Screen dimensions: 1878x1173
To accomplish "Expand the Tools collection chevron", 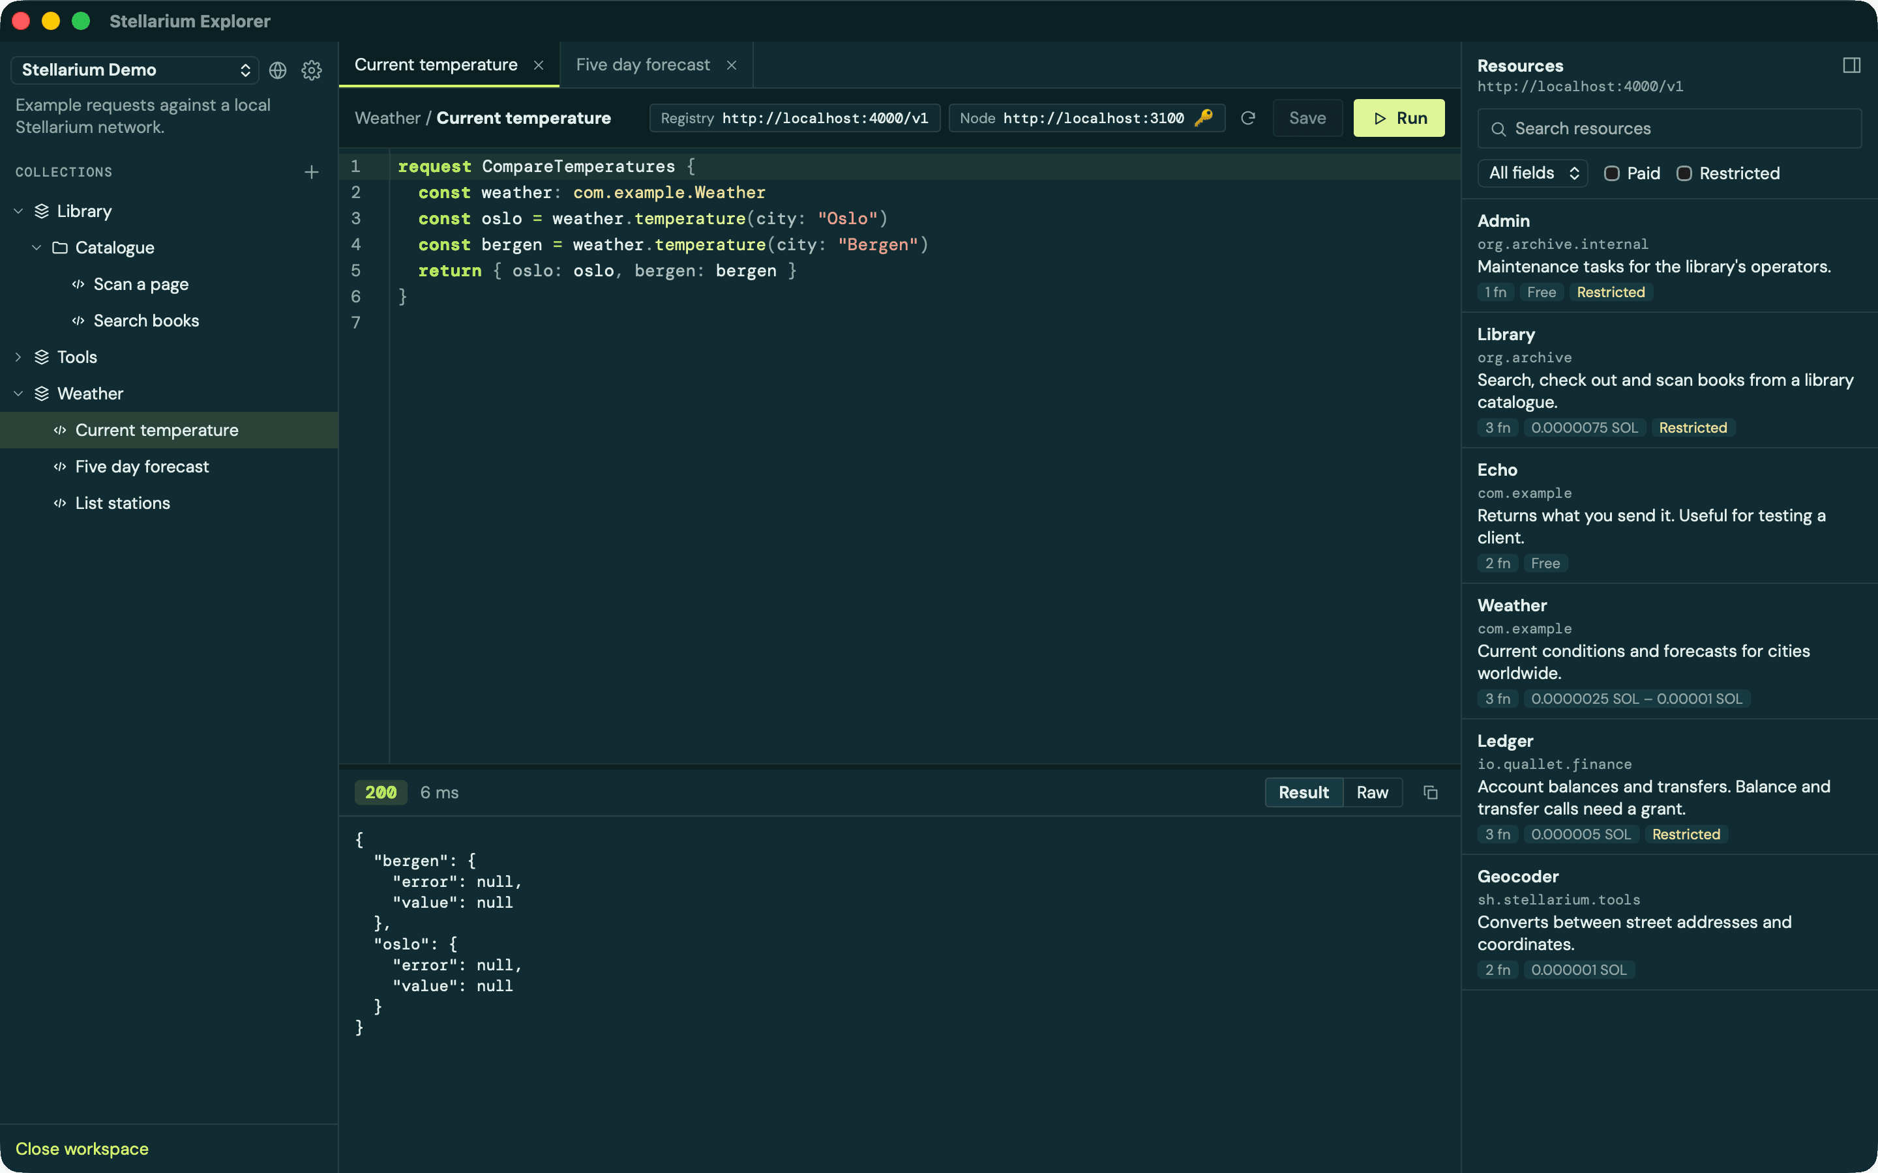I will (19, 357).
